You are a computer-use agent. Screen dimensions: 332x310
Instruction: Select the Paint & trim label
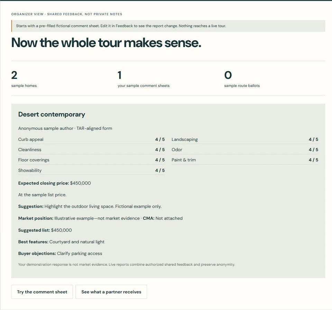(x=184, y=160)
